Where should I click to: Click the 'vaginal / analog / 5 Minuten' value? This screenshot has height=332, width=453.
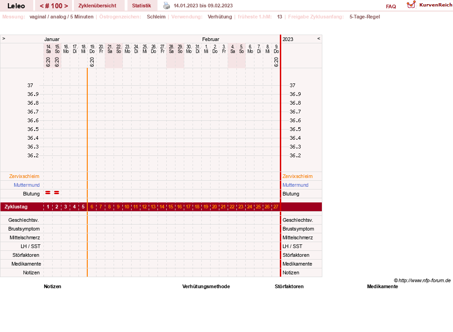coord(61,17)
